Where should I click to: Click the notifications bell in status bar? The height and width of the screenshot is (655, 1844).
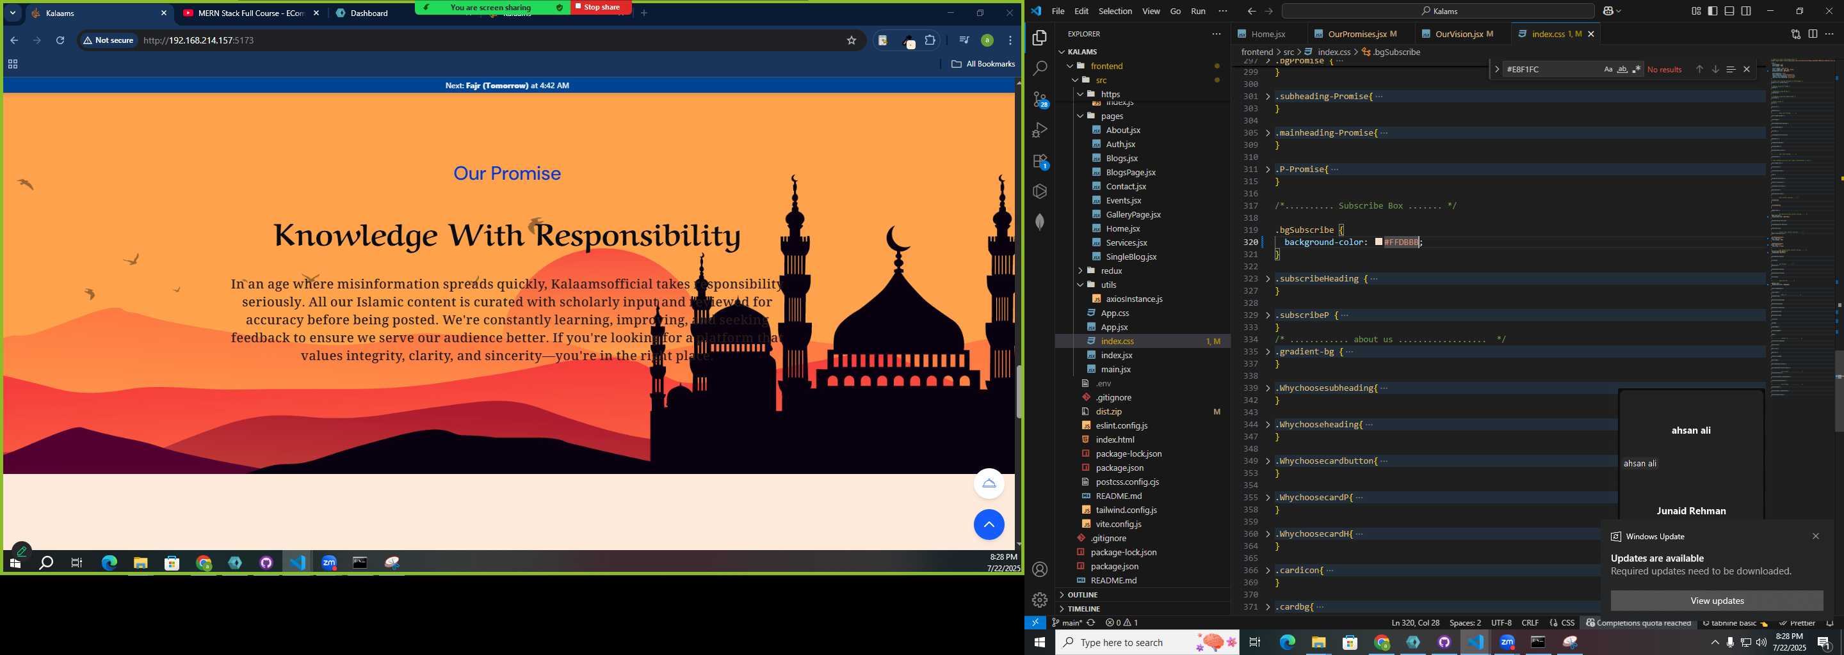click(1830, 623)
